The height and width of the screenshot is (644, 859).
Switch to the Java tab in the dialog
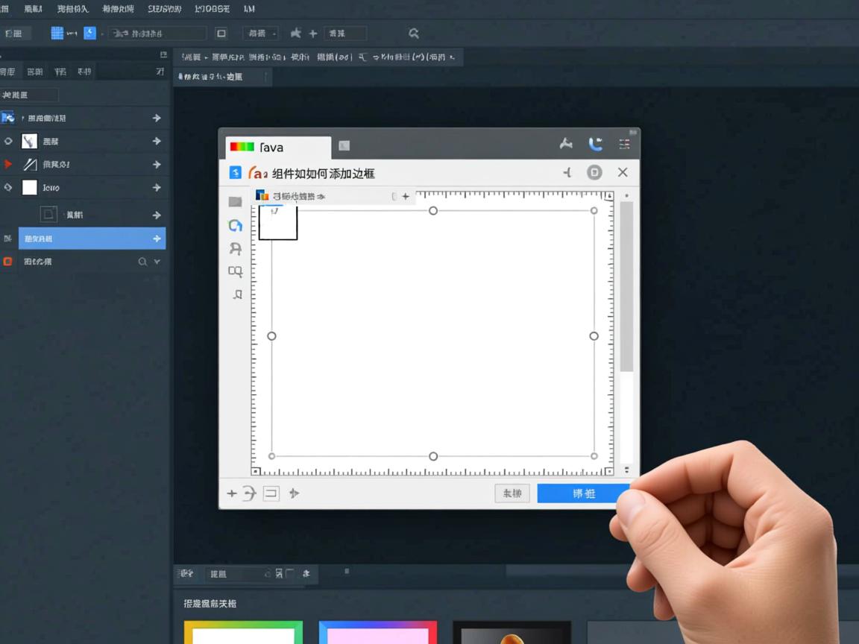click(x=274, y=147)
